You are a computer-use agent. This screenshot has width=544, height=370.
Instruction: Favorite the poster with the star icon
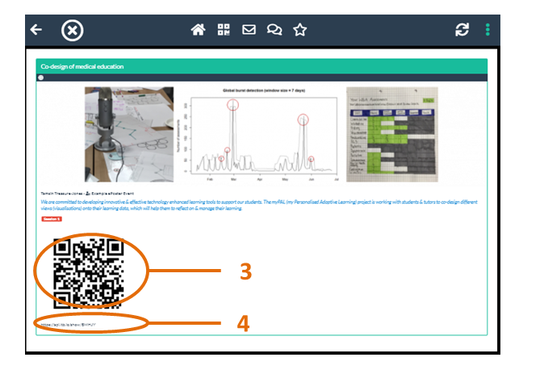click(x=299, y=30)
